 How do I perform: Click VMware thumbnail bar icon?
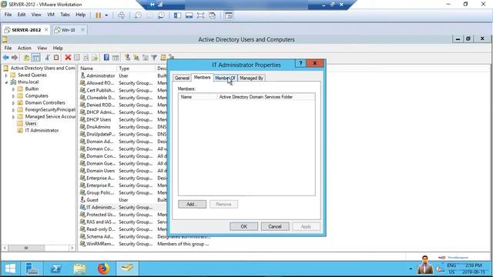(189, 15)
